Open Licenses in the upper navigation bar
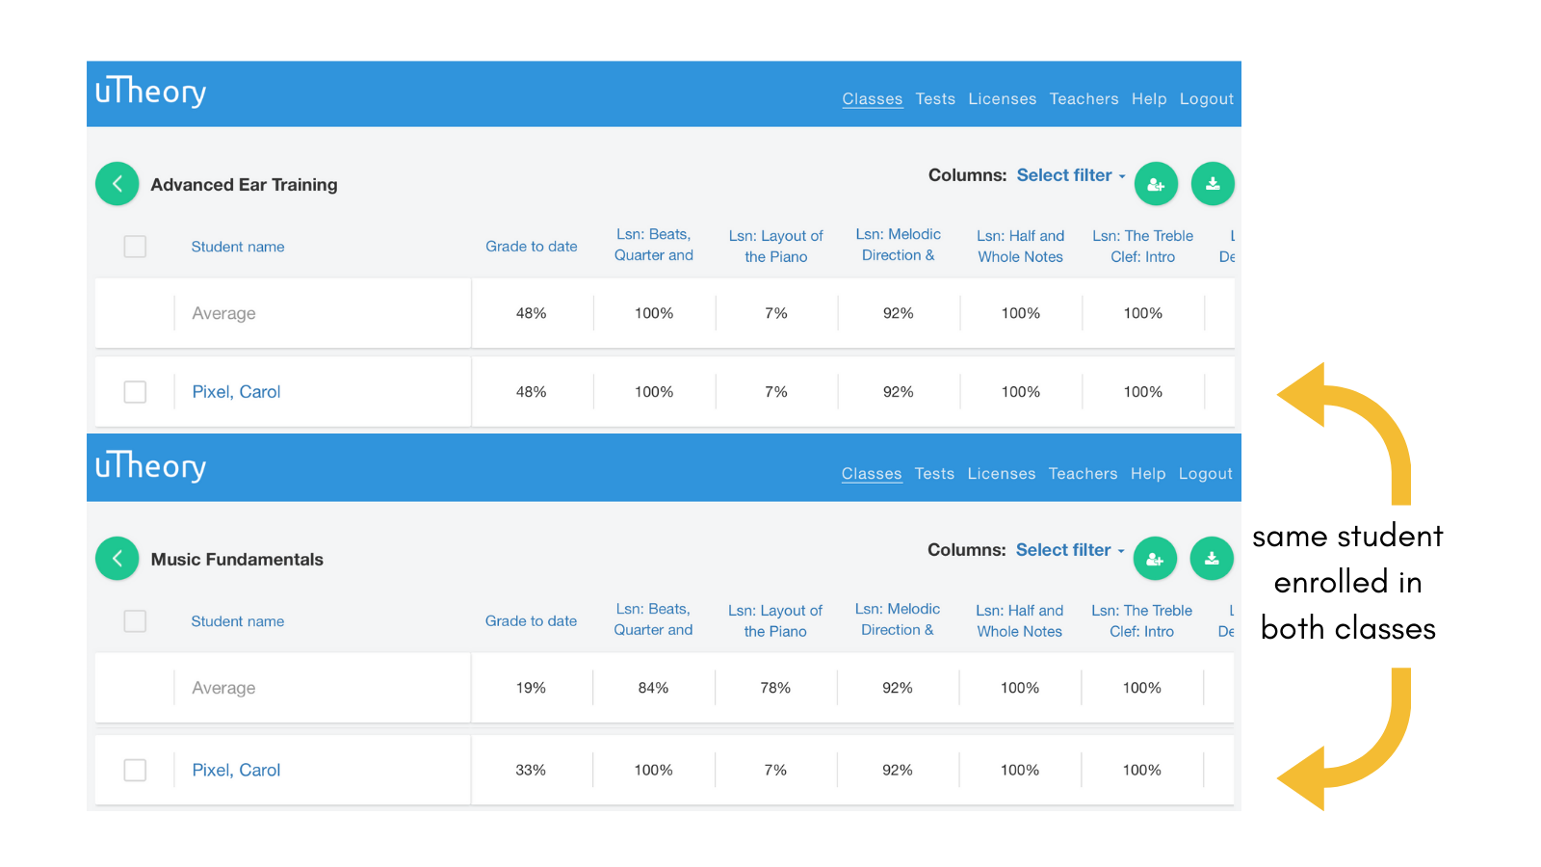The width and height of the screenshot is (1541, 867). (1003, 99)
